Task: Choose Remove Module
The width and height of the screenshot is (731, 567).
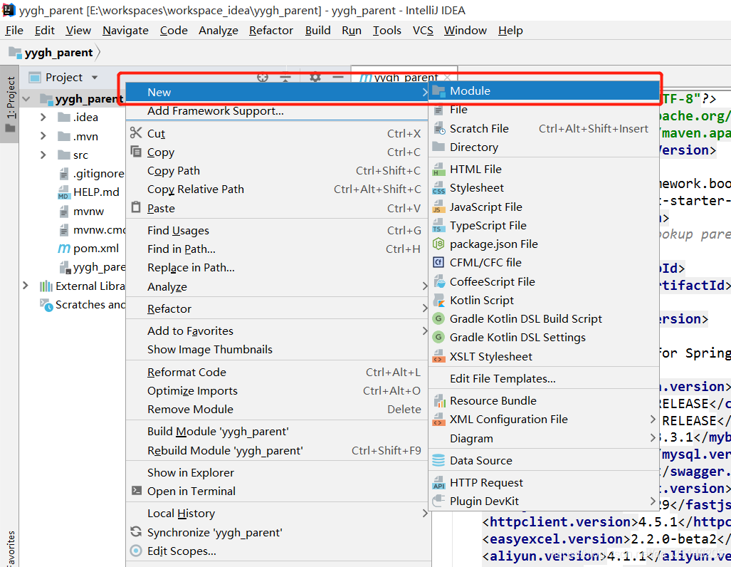Action: pos(277,409)
